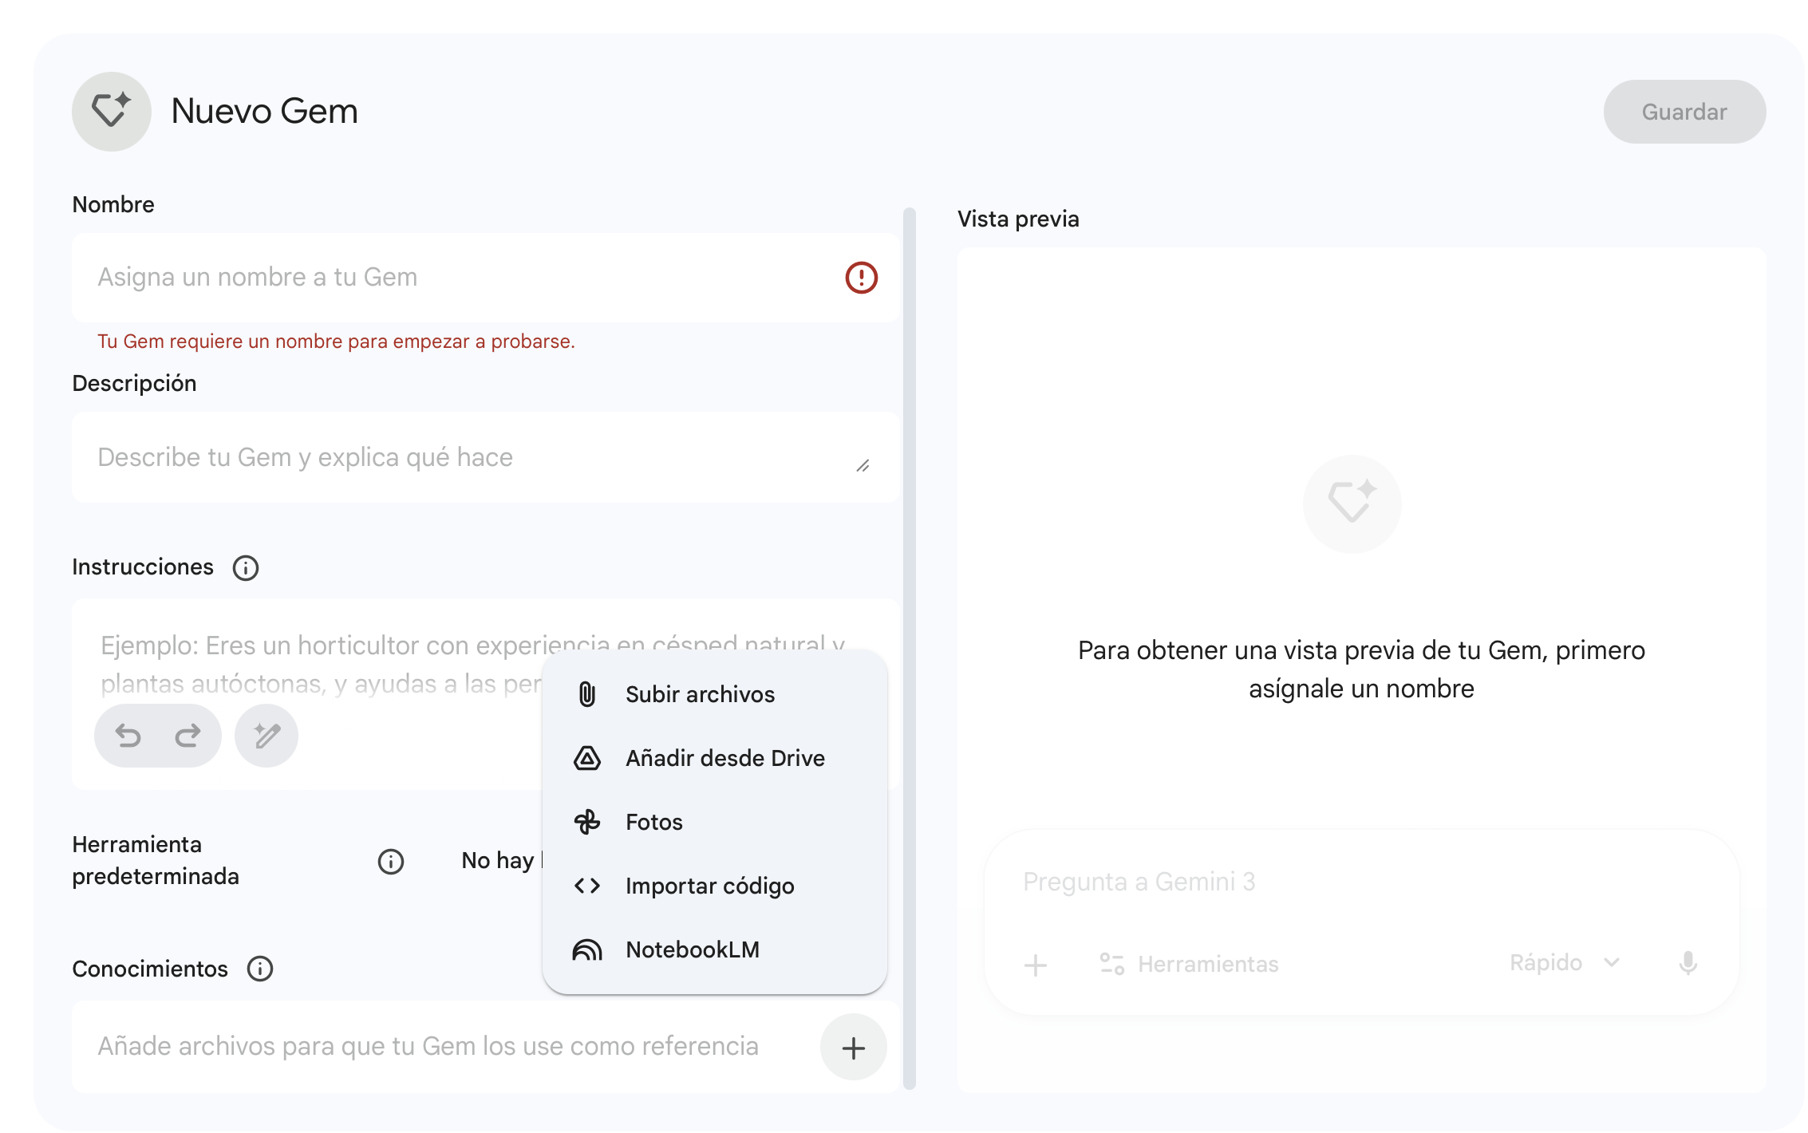The image size is (1808, 1133).
Task: Open the Herramientas selector in the preview
Action: [x=1189, y=964]
